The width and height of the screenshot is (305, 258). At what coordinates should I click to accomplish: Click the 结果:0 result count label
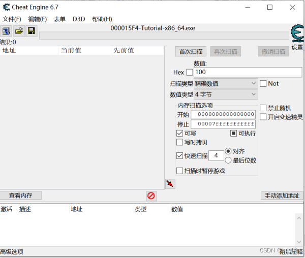[x=8, y=42]
